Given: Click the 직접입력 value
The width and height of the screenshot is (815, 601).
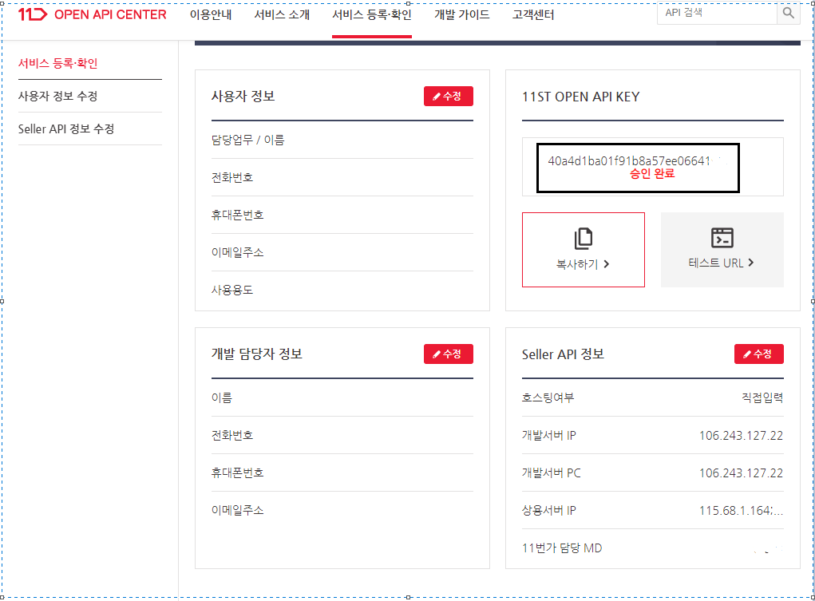Looking at the screenshot, I should point(762,397).
